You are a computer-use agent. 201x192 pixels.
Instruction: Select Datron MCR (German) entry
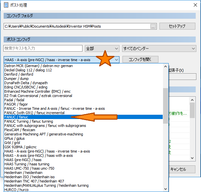83,66
